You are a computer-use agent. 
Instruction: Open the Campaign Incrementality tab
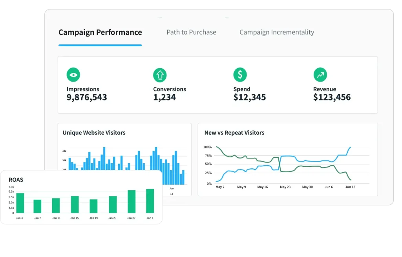coord(277,33)
